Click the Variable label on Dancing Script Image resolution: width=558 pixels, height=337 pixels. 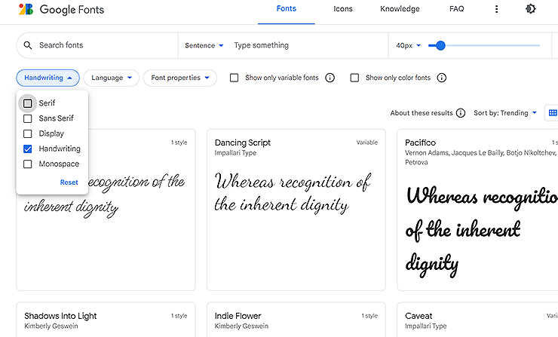coord(367,142)
